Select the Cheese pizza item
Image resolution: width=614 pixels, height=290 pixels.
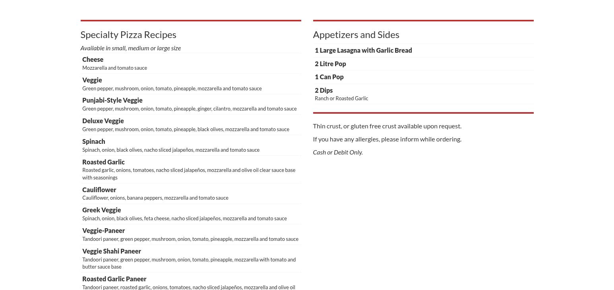[x=93, y=59]
